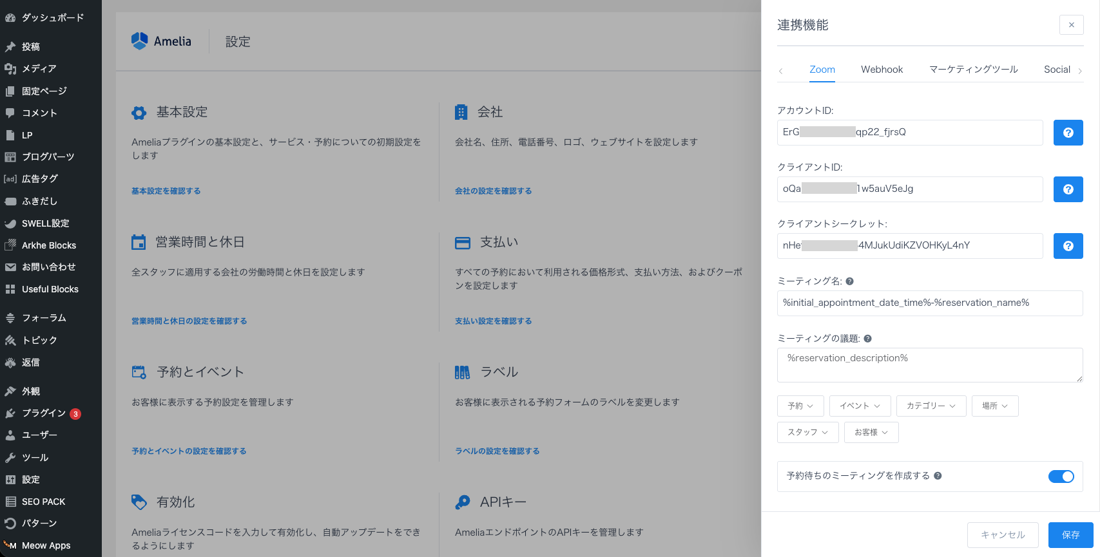Open the マーケティングツール tab

coord(973,70)
